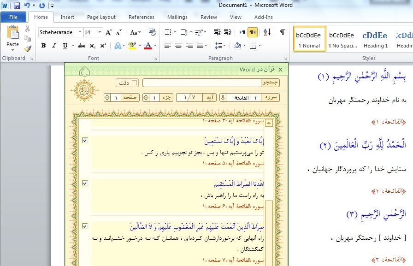
Task: Click Clear Formatting icon
Action: [x=152, y=32]
